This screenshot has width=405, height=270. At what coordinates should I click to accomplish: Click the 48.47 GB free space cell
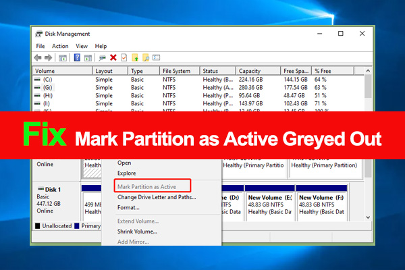point(294,95)
